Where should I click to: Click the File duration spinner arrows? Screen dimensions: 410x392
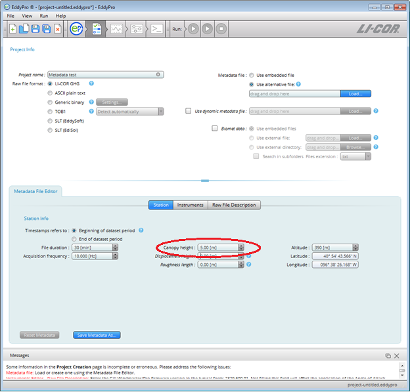(x=116, y=248)
